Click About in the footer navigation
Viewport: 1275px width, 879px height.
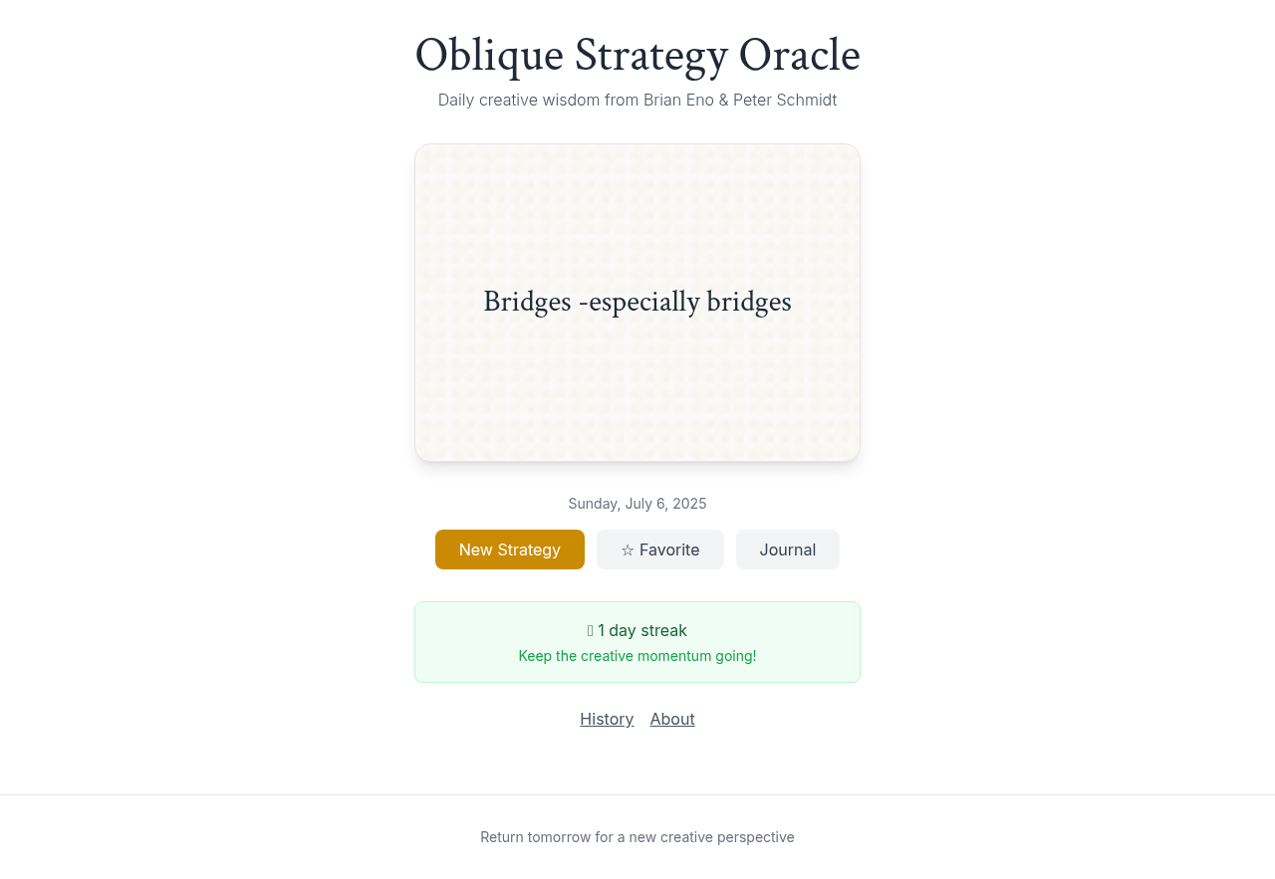tap(672, 719)
